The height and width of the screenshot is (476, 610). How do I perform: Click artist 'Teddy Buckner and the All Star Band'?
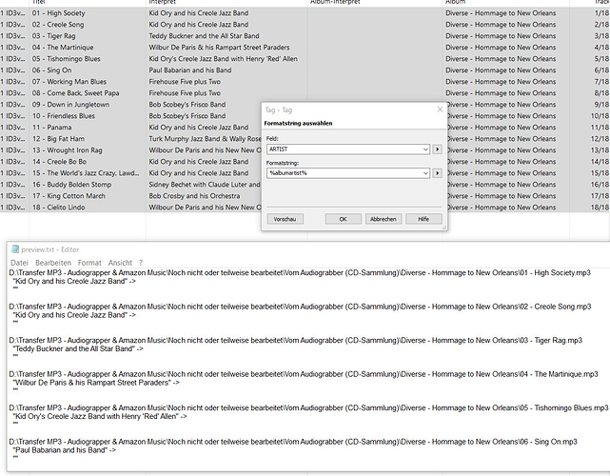click(204, 36)
